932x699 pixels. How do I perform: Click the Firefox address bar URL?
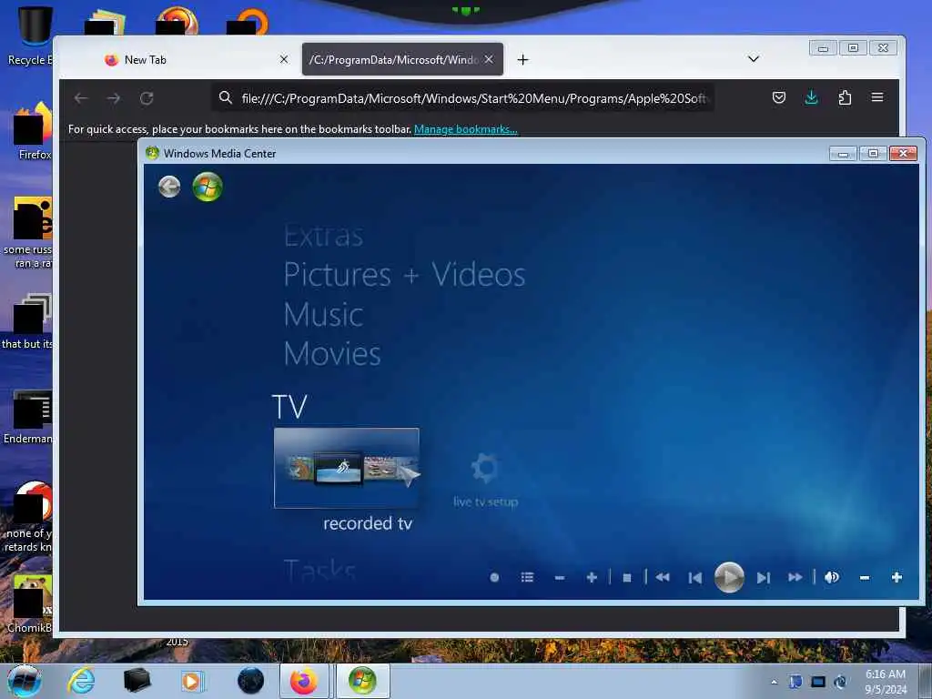point(473,98)
